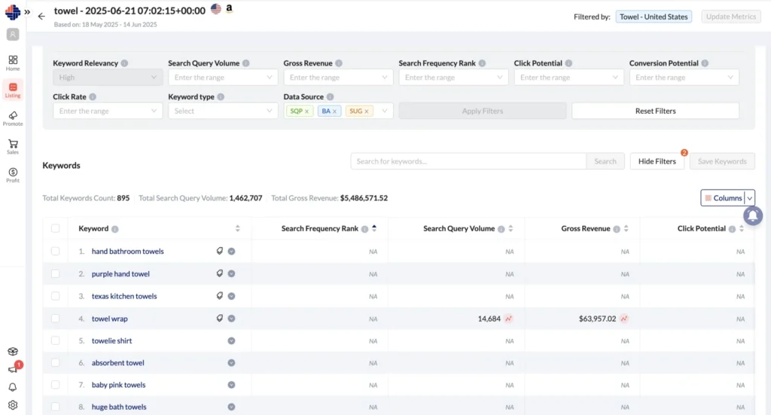Open Keyword Relevancy dropdown set to High

tap(108, 77)
